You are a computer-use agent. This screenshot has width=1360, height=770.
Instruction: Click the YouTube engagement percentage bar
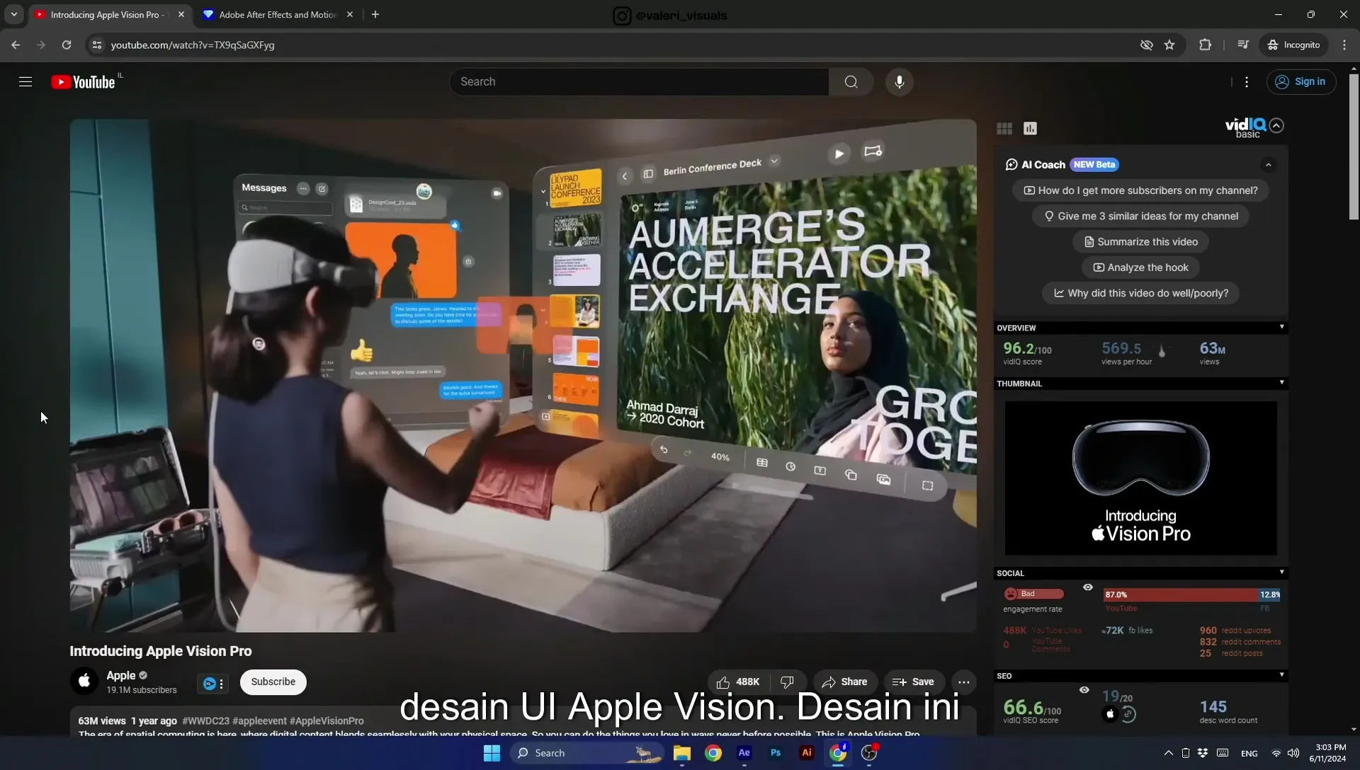pyautogui.click(x=1180, y=594)
